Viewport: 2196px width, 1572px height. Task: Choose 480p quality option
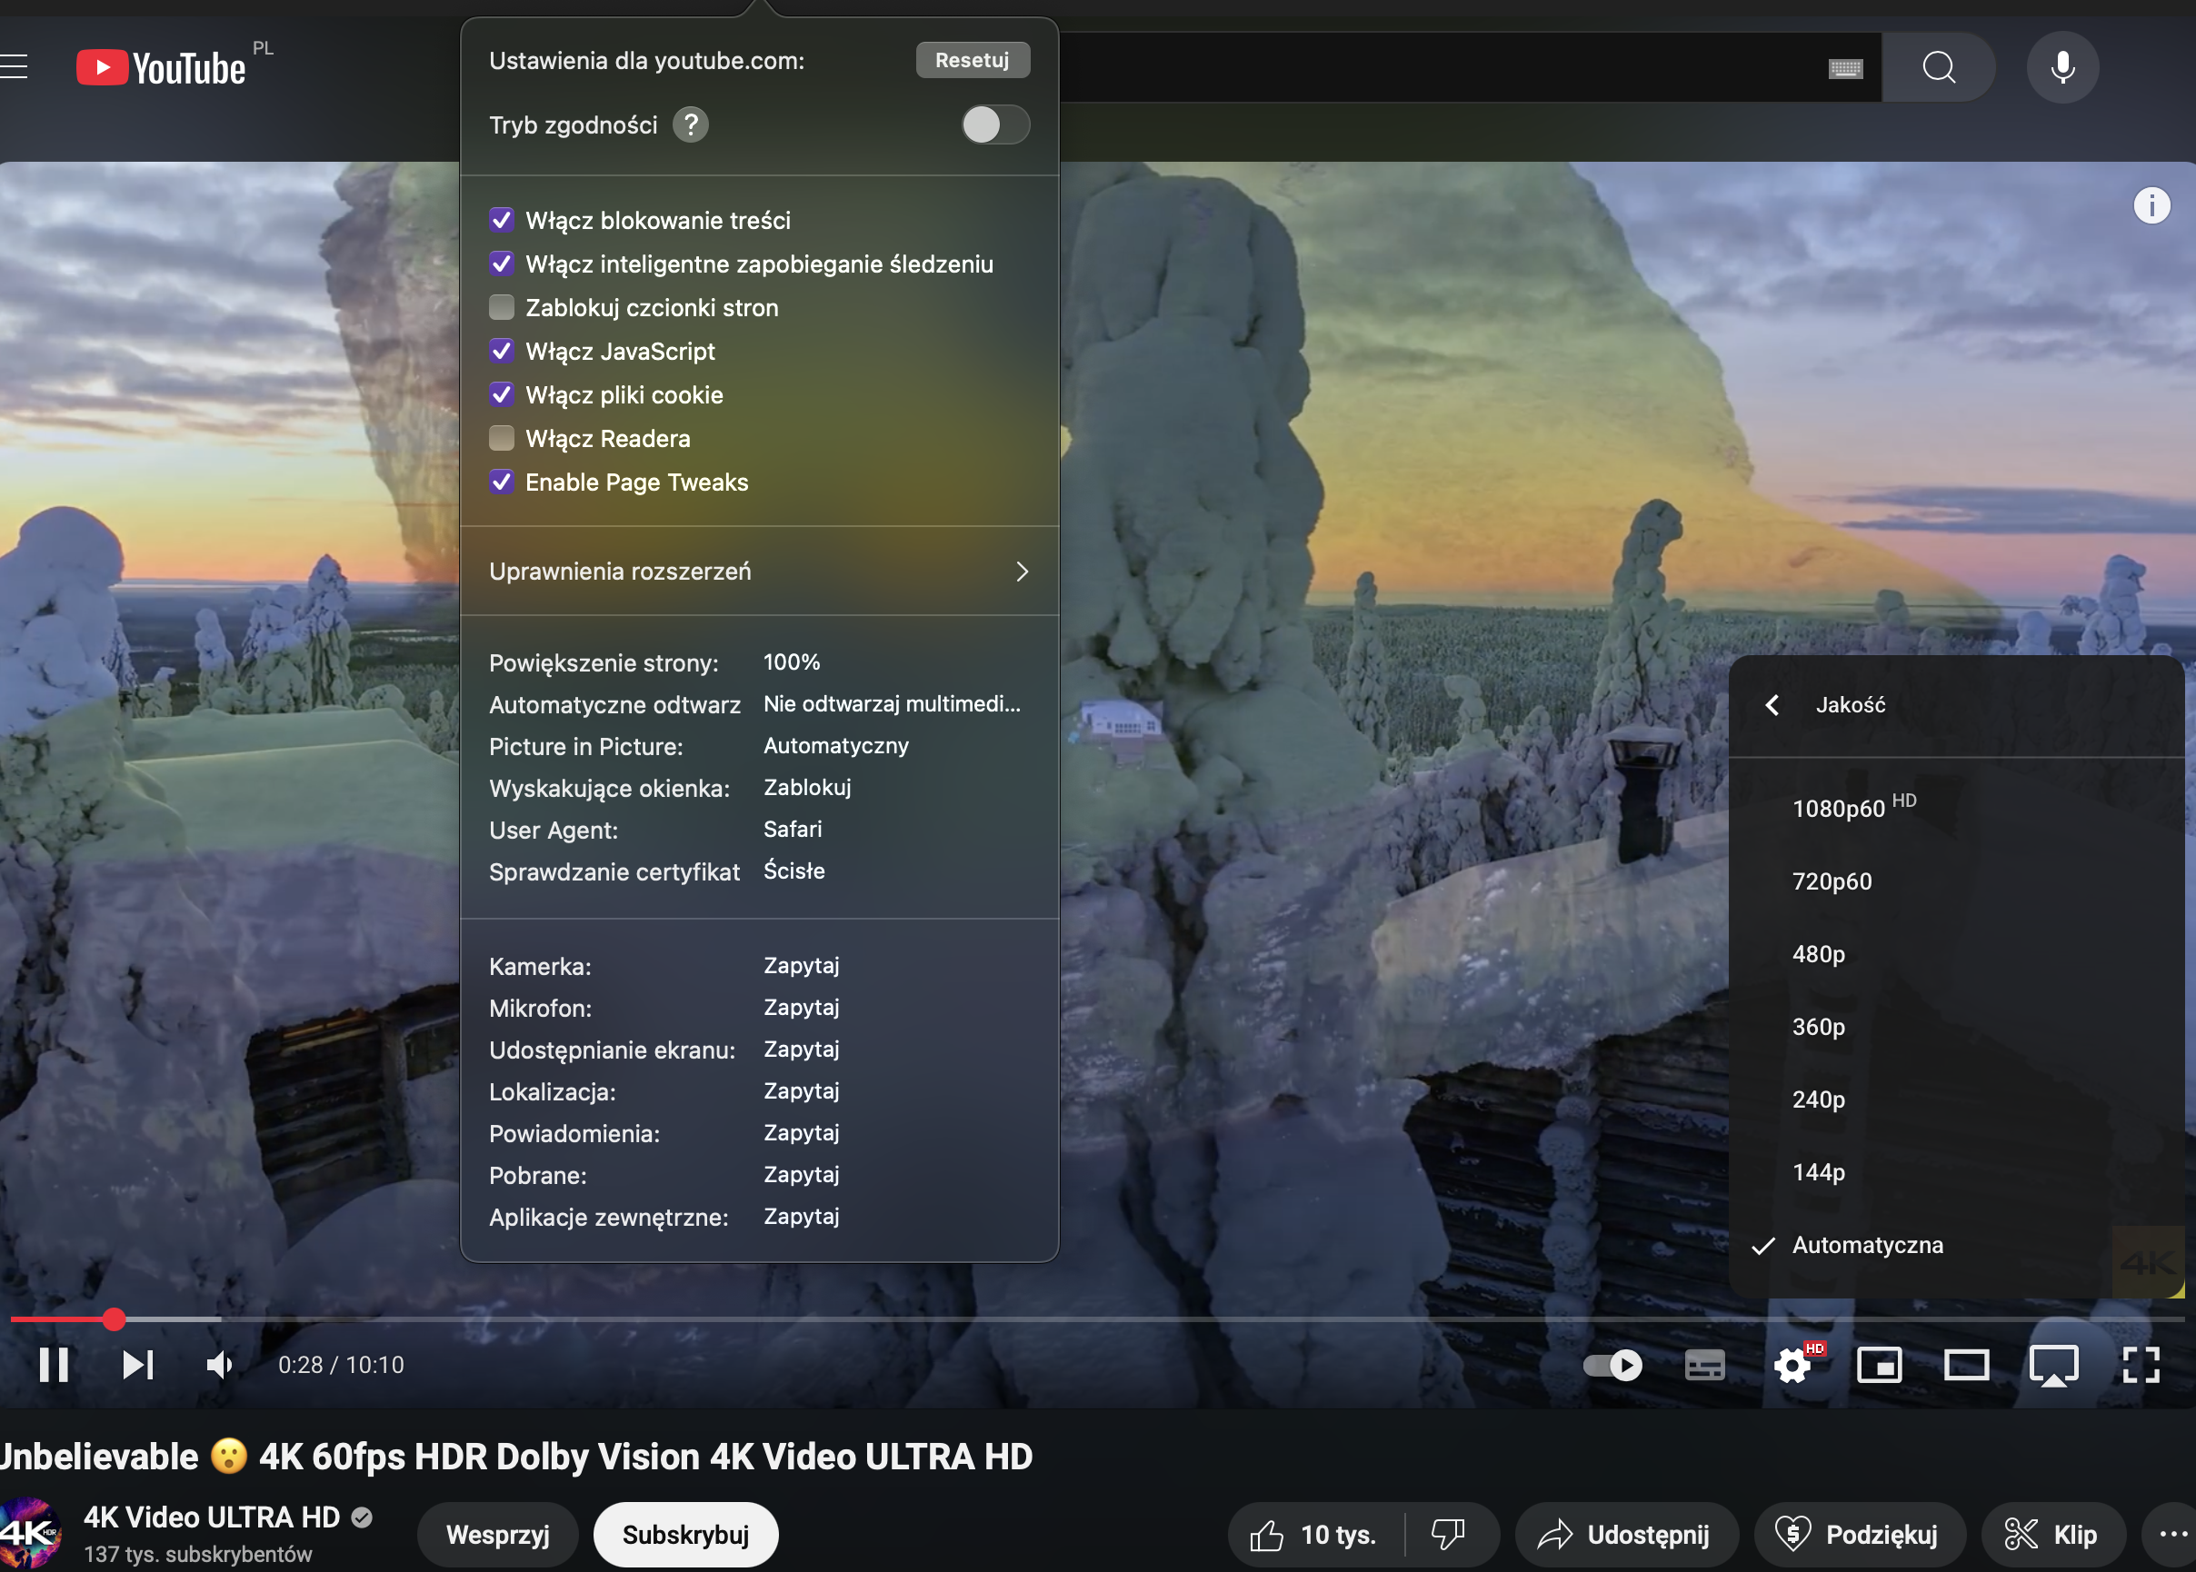pyautogui.click(x=1817, y=953)
